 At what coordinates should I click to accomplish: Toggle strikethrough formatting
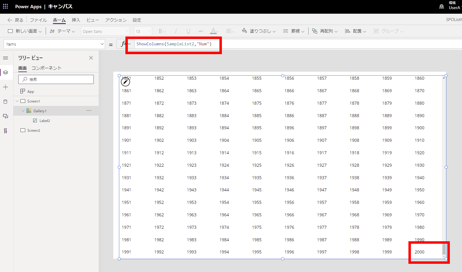(201, 31)
